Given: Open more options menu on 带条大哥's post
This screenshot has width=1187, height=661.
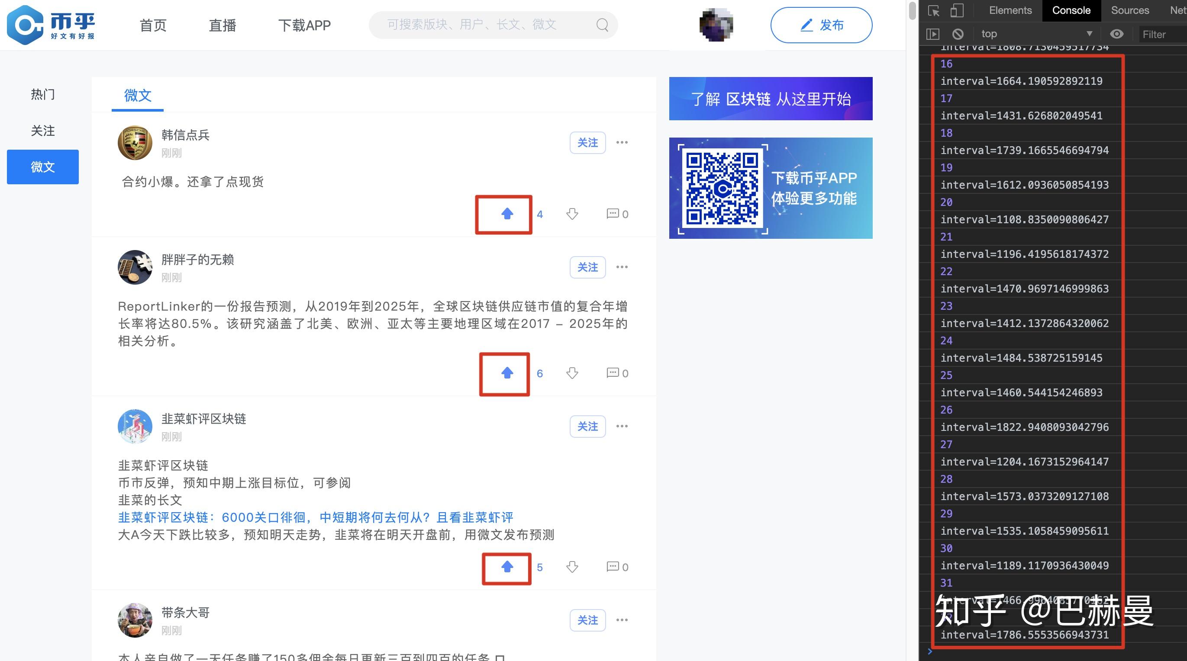Looking at the screenshot, I should [x=622, y=620].
